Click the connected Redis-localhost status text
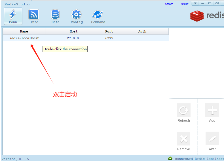 199,159
